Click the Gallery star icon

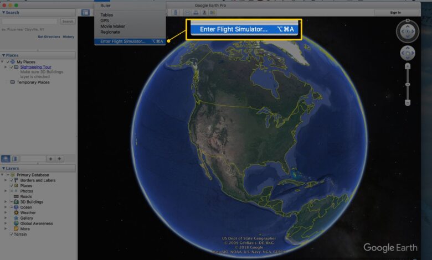click(16, 218)
